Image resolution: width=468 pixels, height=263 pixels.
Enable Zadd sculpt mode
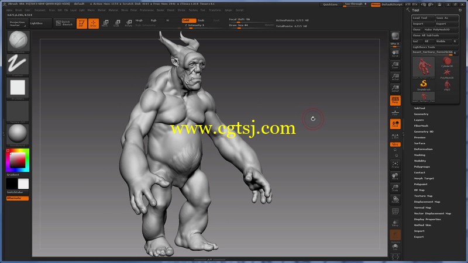pyautogui.click(x=188, y=20)
